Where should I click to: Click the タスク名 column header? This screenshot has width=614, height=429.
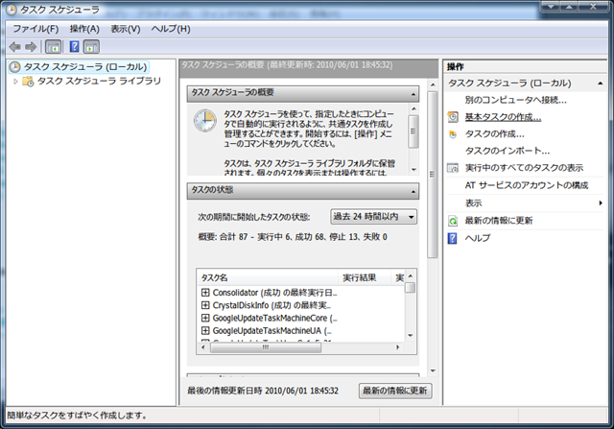click(268, 277)
